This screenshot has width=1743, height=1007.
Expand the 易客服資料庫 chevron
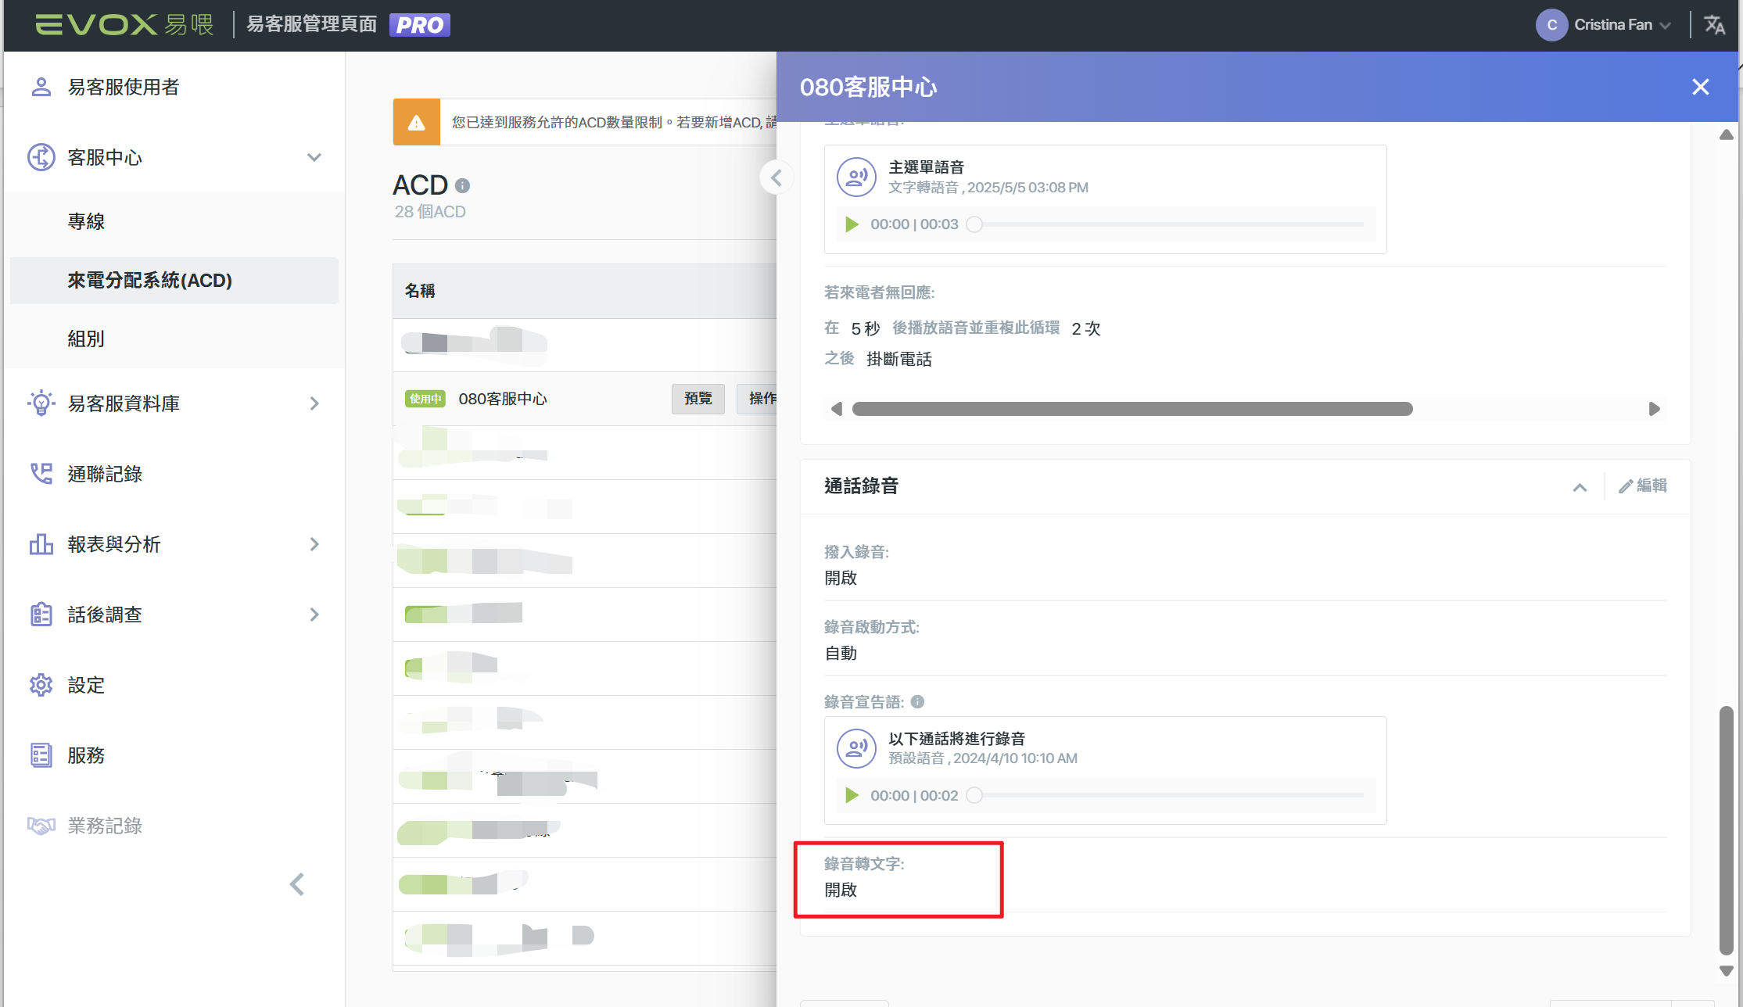point(314,403)
